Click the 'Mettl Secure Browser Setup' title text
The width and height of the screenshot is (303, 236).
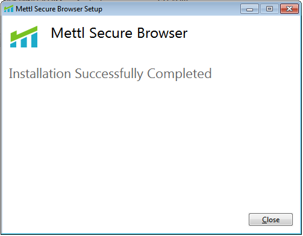[x=59, y=9]
